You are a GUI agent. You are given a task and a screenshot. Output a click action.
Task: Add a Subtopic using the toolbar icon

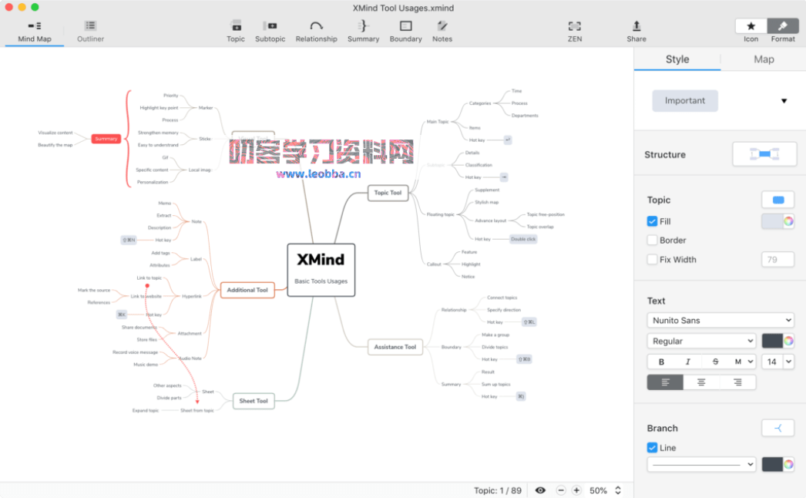point(270,29)
